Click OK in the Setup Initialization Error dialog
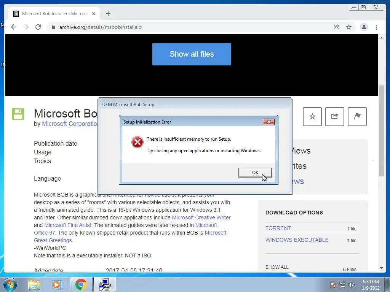This screenshot has width=390, height=292. pyautogui.click(x=255, y=172)
